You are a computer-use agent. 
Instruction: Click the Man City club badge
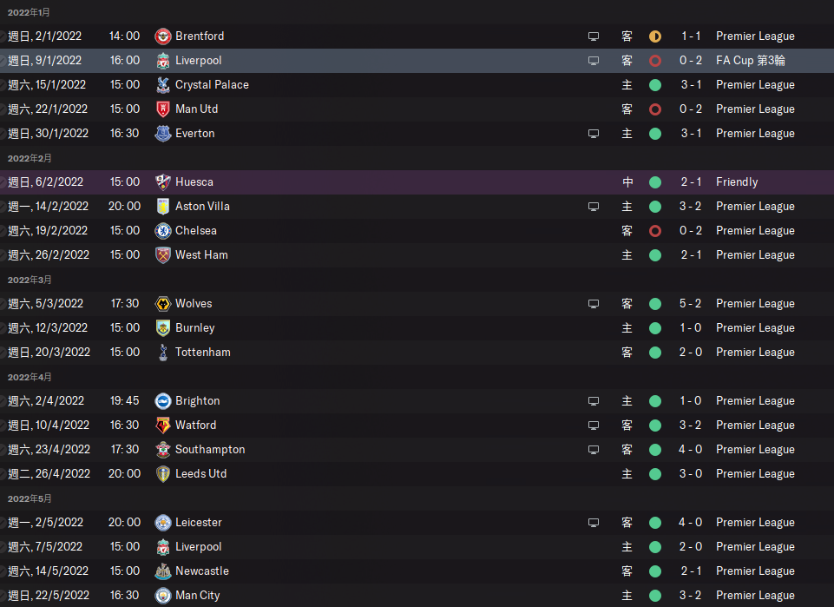[x=163, y=596]
